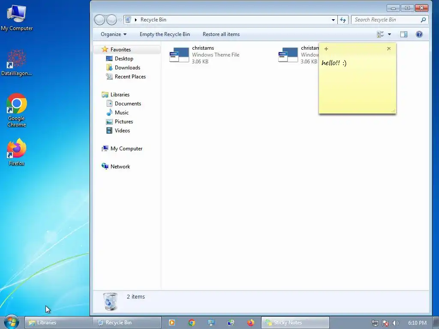The image size is (439, 329).
Task: Maximize the Recycle Bin window
Action: click(x=407, y=8)
